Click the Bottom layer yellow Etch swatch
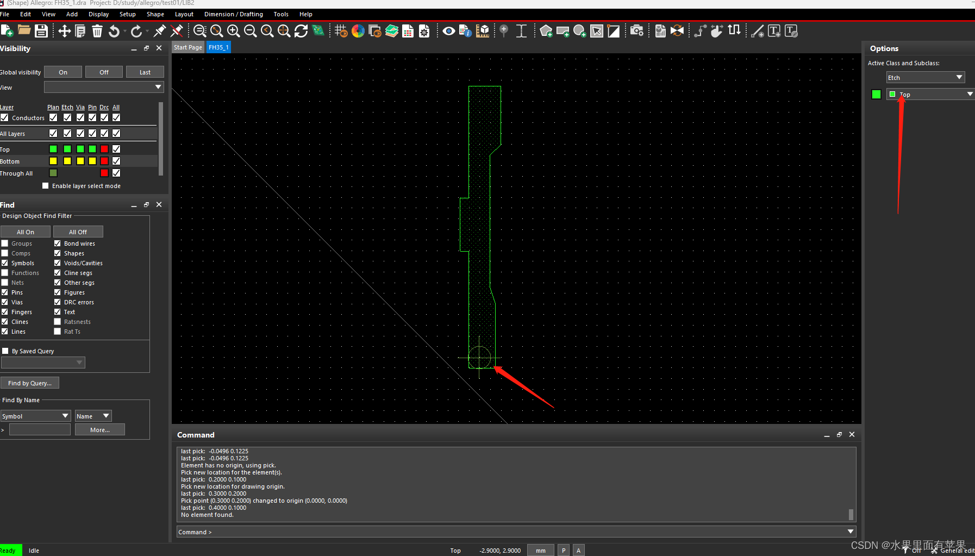Screen dimensions: 975x556 coord(67,161)
